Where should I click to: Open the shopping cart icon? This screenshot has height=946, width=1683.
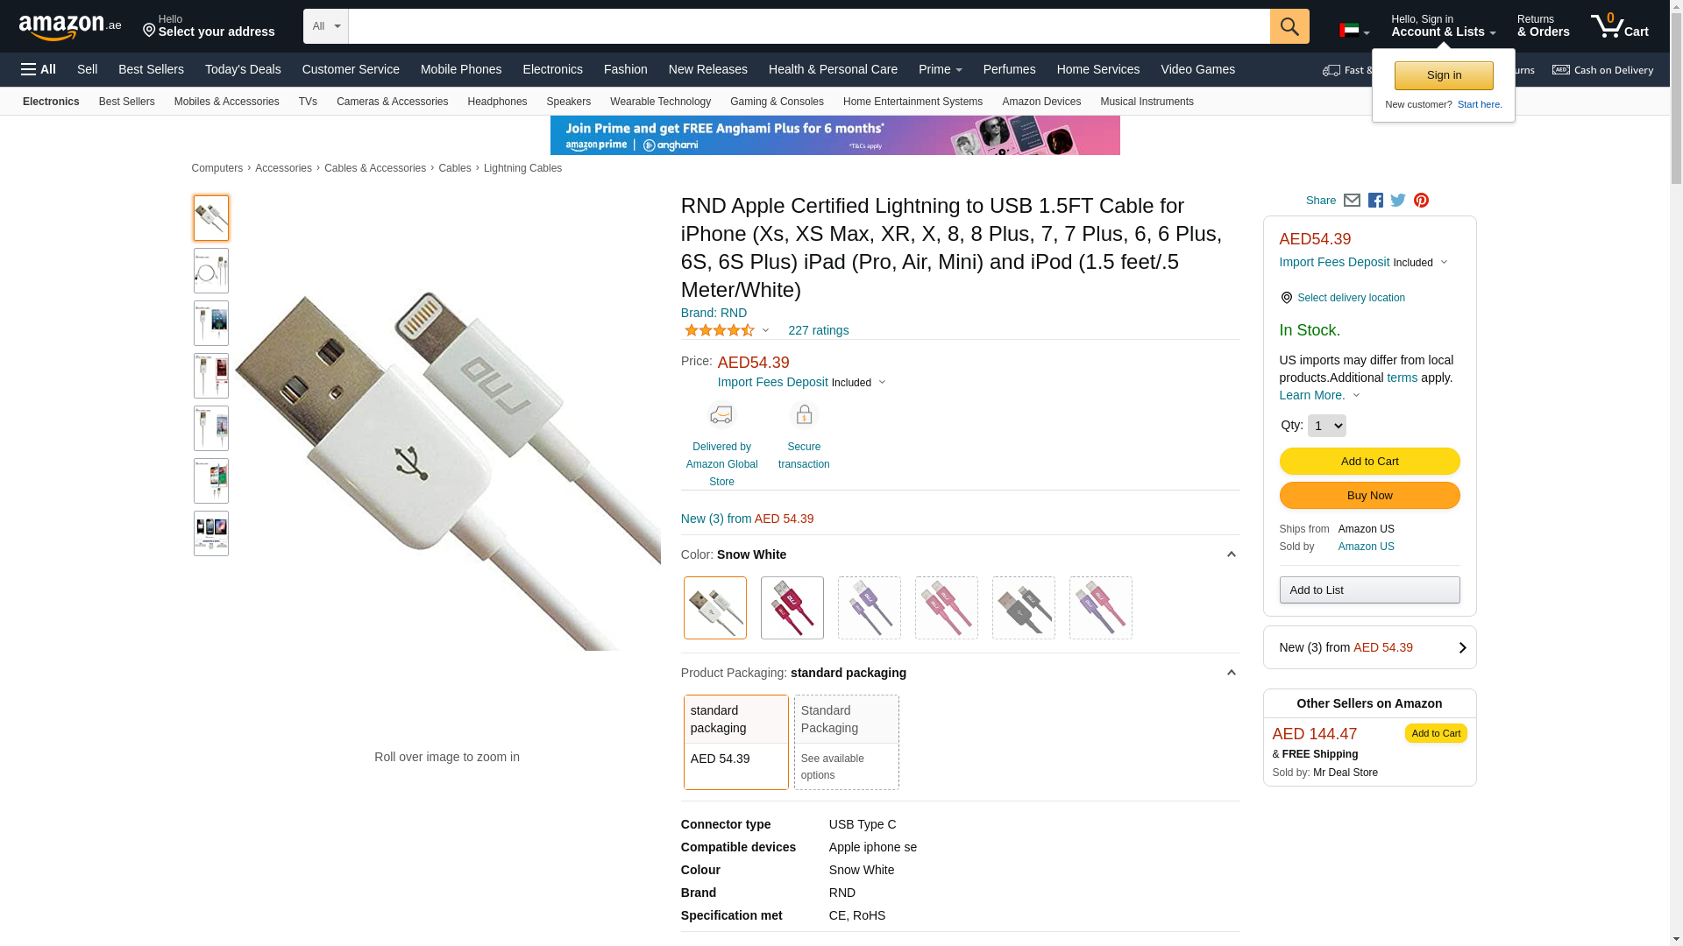tap(1620, 26)
